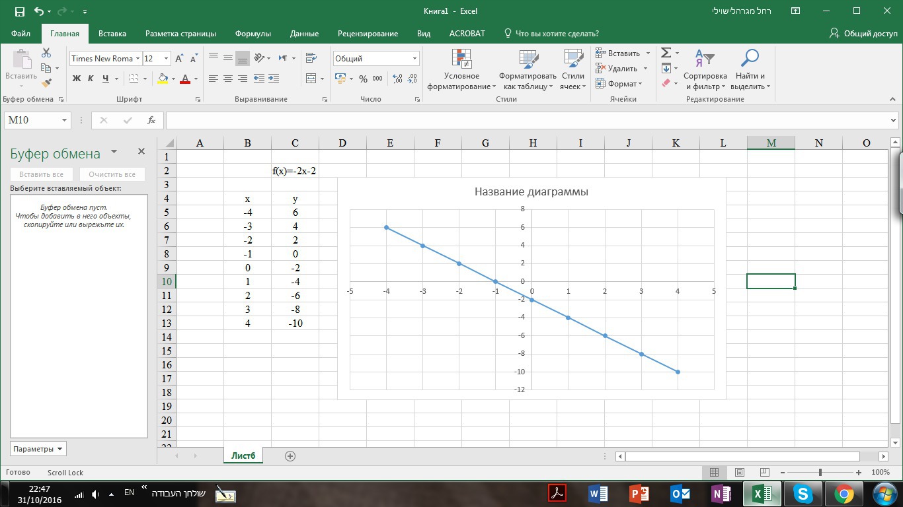This screenshot has height=507, width=903.
Task: Click Общий доступ to share workbook
Action: (x=863, y=34)
